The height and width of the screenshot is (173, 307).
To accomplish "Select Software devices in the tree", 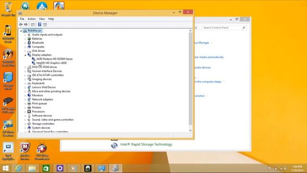I will coord(42,116).
